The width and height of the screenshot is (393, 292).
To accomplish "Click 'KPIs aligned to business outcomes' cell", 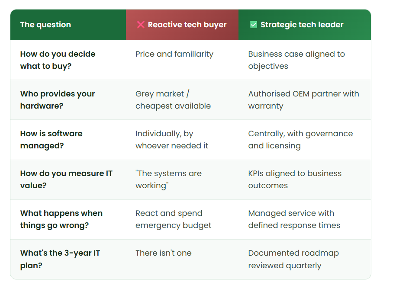I will pos(295,180).
